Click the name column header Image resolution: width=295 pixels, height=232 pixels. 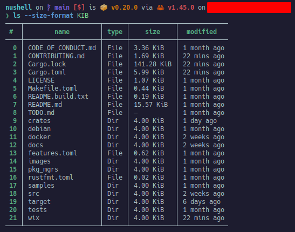pyautogui.click(x=62, y=32)
